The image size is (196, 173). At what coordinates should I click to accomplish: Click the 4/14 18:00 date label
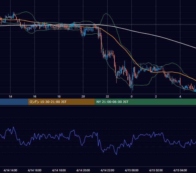(x=59, y=170)
